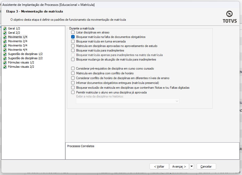Open the Exibir a nota da disciplina dropdown
The image size is (242, 175).
[177, 101]
